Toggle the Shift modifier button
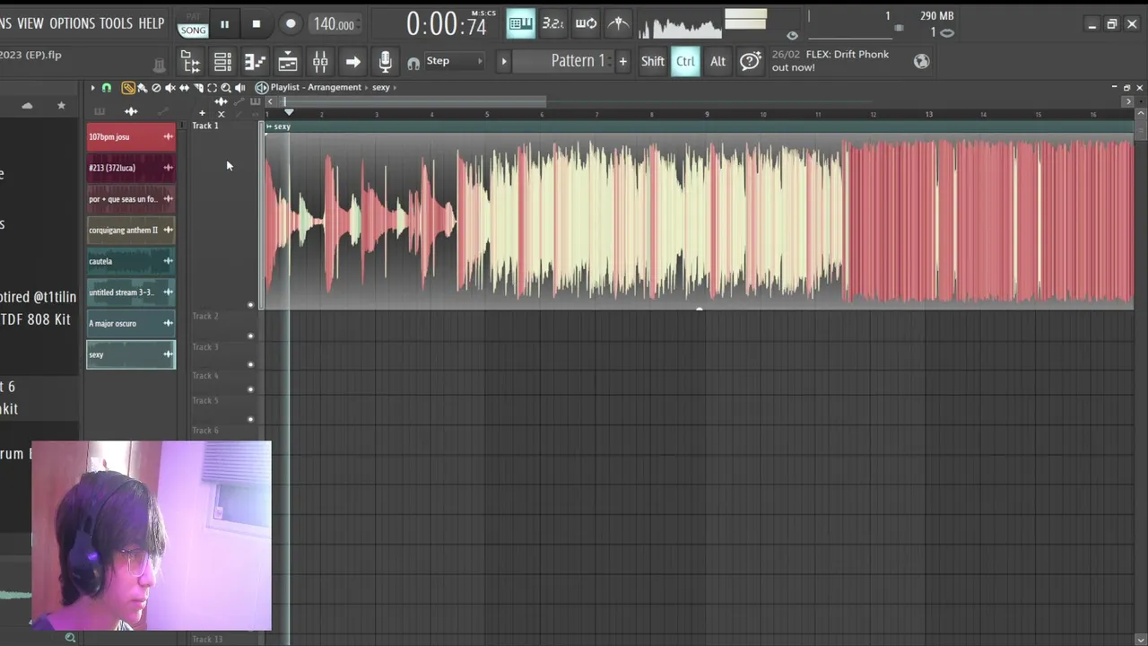The height and width of the screenshot is (646, 1148). coord(653,61)
